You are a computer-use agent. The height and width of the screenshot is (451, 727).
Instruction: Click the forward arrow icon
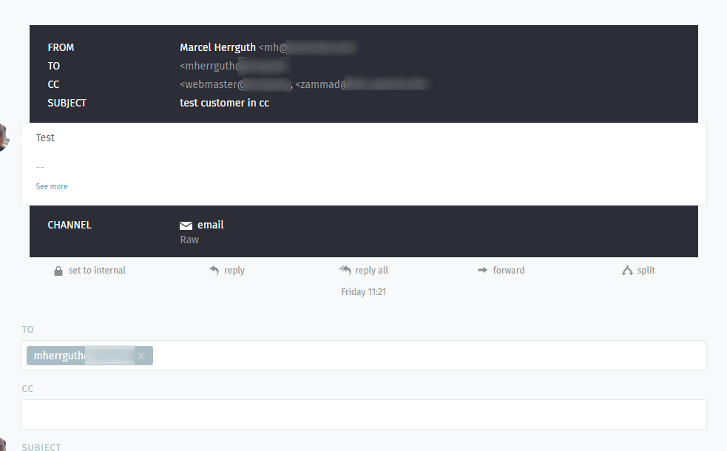pos(483,270)
